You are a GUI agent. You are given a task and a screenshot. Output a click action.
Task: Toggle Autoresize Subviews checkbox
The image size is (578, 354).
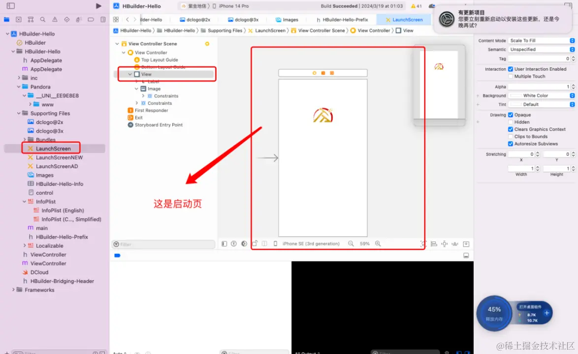point(511,144)
